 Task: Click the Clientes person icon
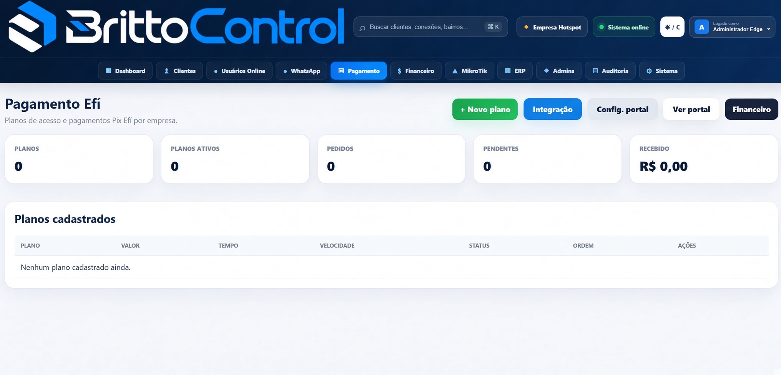click(x=166, y=71)
